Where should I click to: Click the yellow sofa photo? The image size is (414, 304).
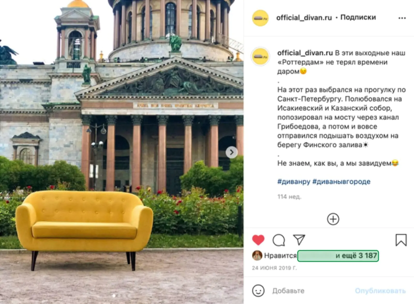point(122,152)
